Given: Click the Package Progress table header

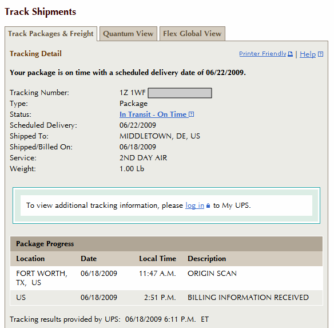Looking at the screenshot, I should pos(166,244).
